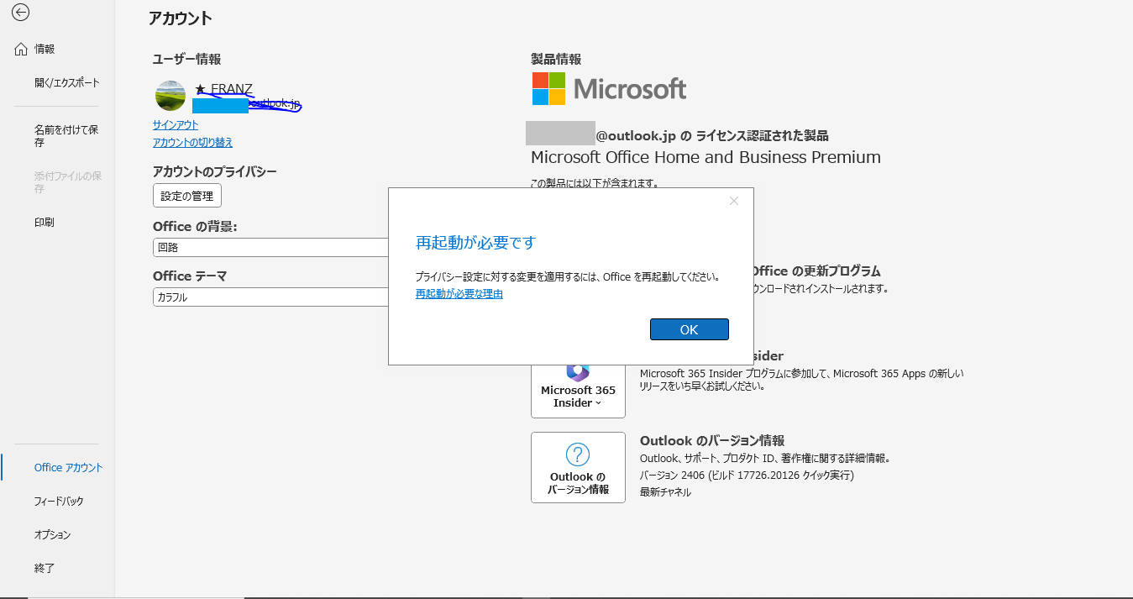Click the ユーザー情報 heading

186,59
